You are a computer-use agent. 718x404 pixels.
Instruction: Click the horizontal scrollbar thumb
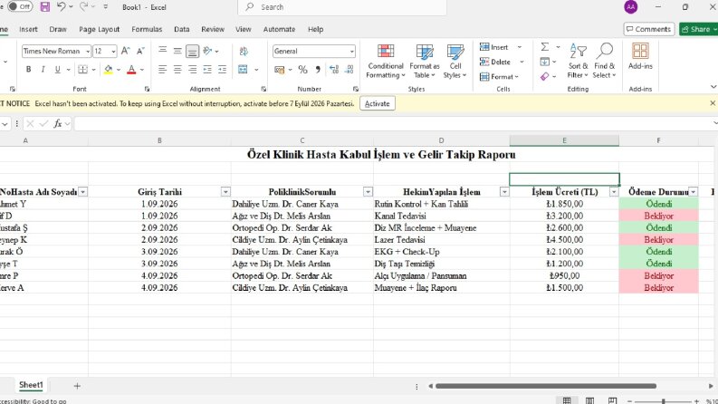click(x=545, y=386)
